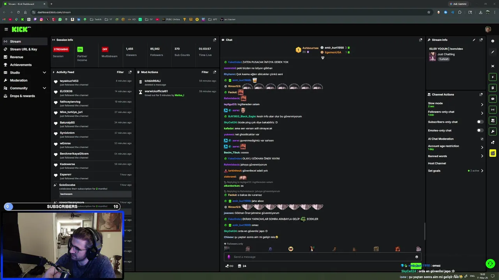The image size is (499, 280).
Task: Click the focus-frame icon in right sidebar
Action: coord(493,66)
